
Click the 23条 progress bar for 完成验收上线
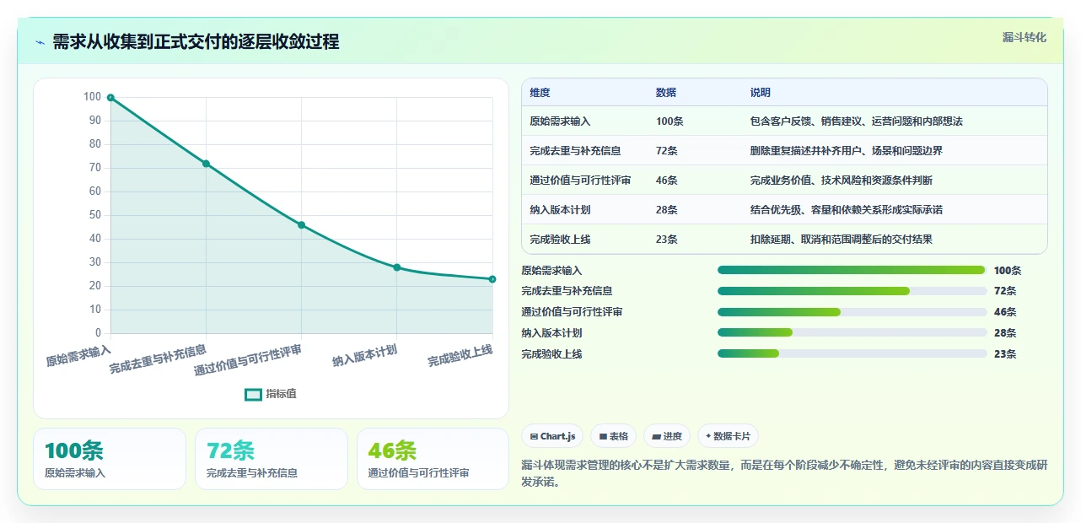[852, 353]
